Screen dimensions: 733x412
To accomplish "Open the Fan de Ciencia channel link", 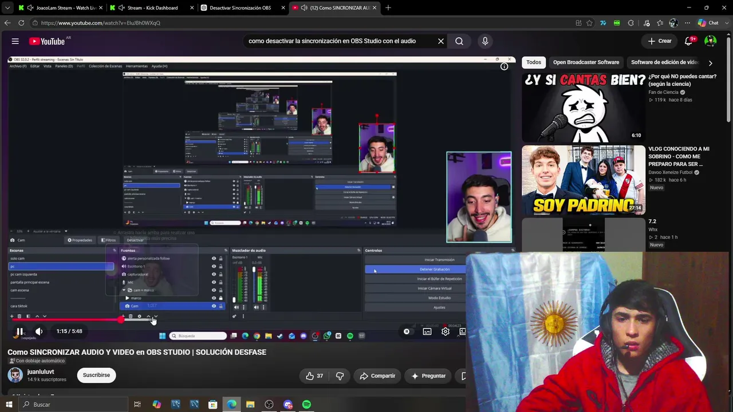I will tap(663, 92).
